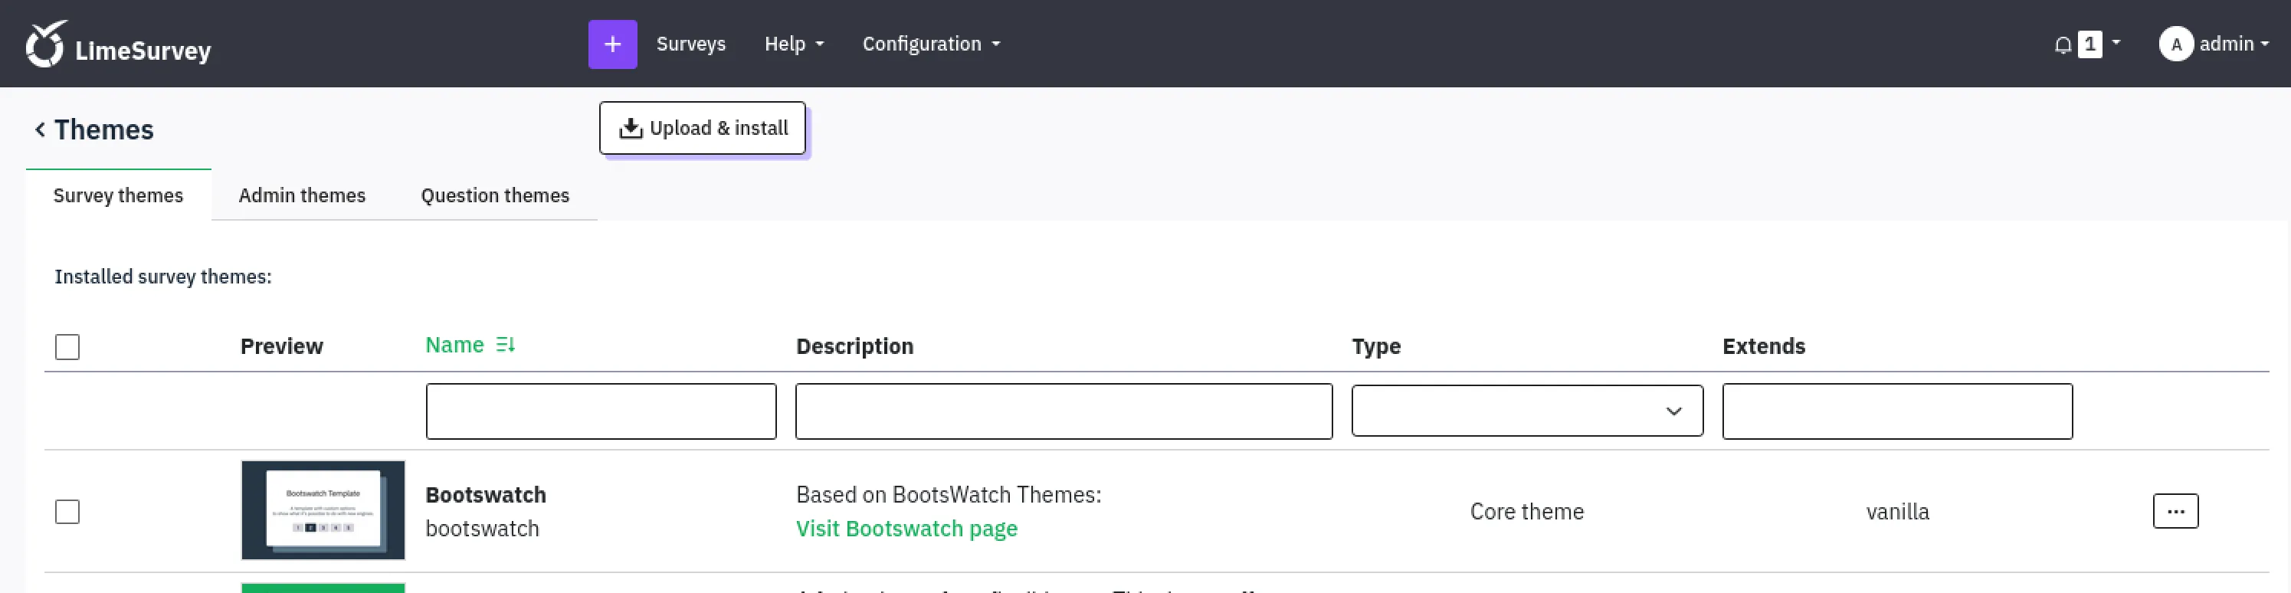
Task: Open the notifications bell icon
Action: pos(2063,44)
